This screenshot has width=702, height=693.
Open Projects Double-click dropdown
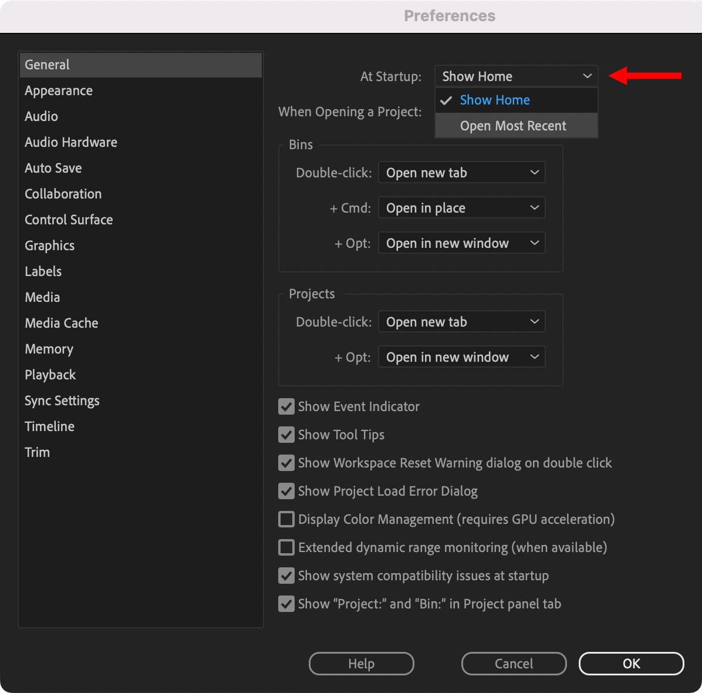pyautogui.click(x=461, y=322)
